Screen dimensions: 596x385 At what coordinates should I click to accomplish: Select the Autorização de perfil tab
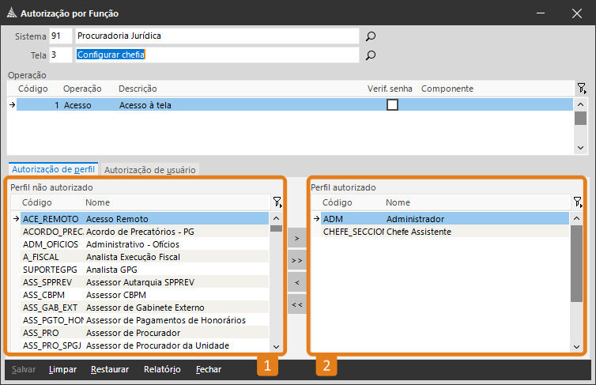click(54, 168)
